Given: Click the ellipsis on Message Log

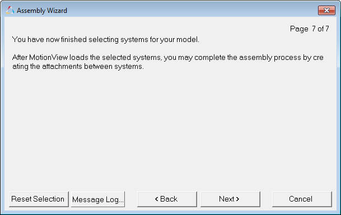Looking at the screenshot, I should 121,201.
